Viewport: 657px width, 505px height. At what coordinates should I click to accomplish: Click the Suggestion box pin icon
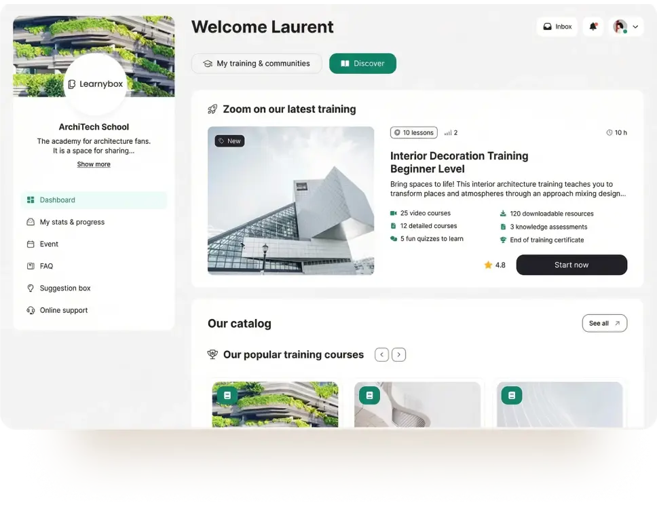click(x=30, y=288)
